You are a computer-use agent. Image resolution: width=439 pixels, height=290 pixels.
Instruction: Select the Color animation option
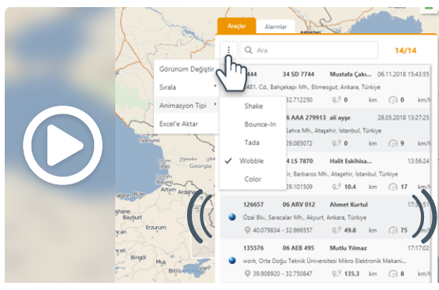pyautogui.click(x=253, y=179)
